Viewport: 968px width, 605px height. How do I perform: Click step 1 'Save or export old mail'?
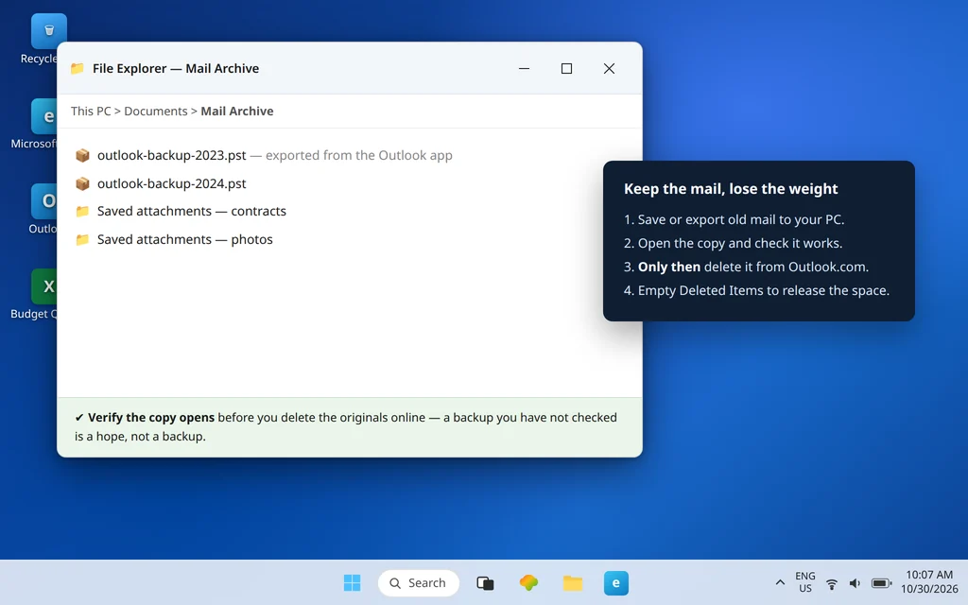pos(734,219)
